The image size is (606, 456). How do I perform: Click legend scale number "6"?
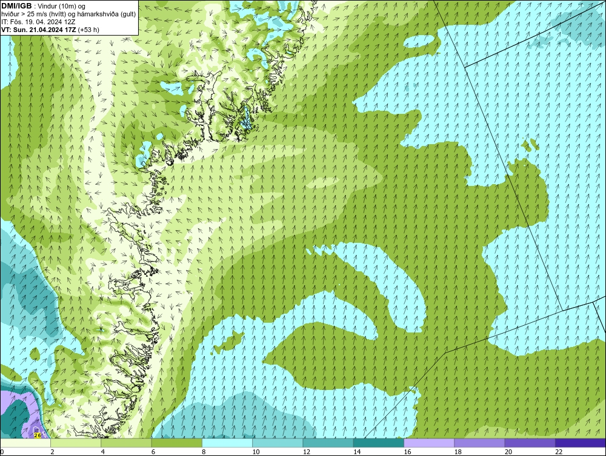[153, 452]
